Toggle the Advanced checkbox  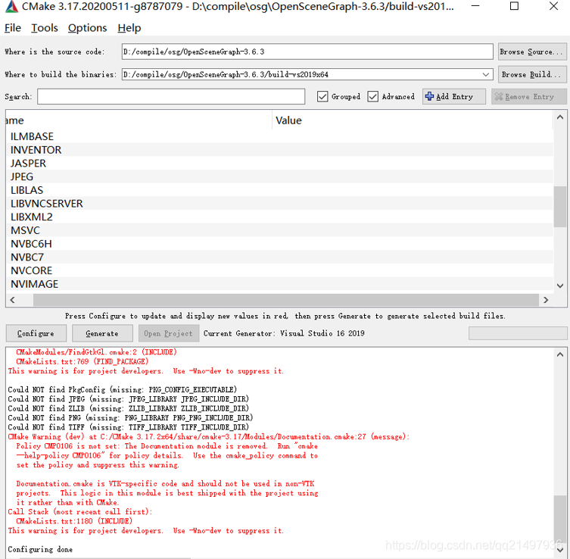tap(372, 96)
